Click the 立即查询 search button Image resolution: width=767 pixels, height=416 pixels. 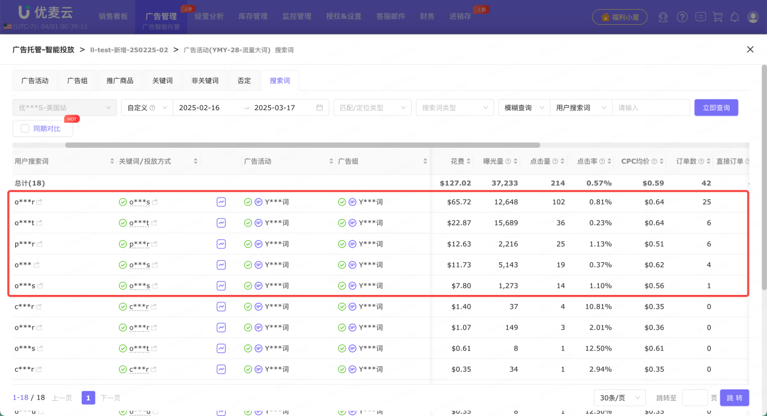[716, 108]
